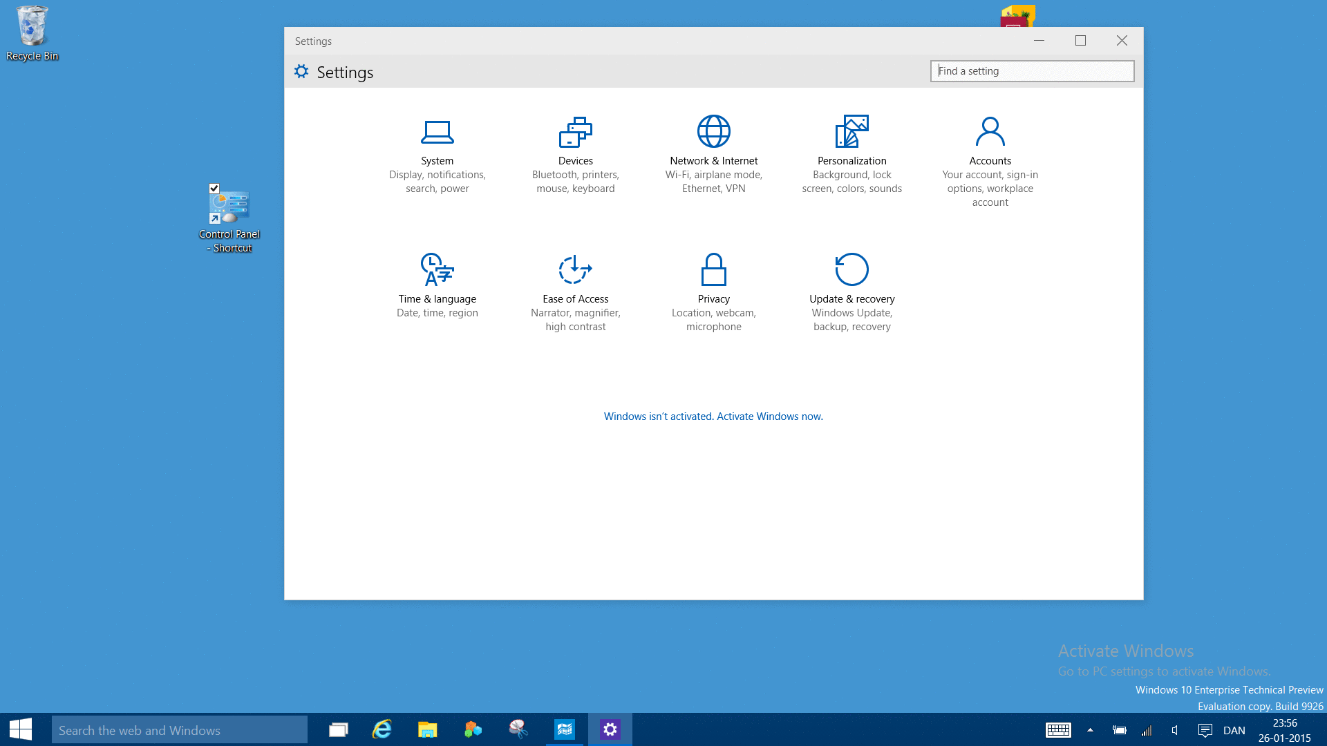The width and height of the screenshot is (1327, 746).
Task: Open Devices settings with printer icon
Action: [x=575, y=132]
